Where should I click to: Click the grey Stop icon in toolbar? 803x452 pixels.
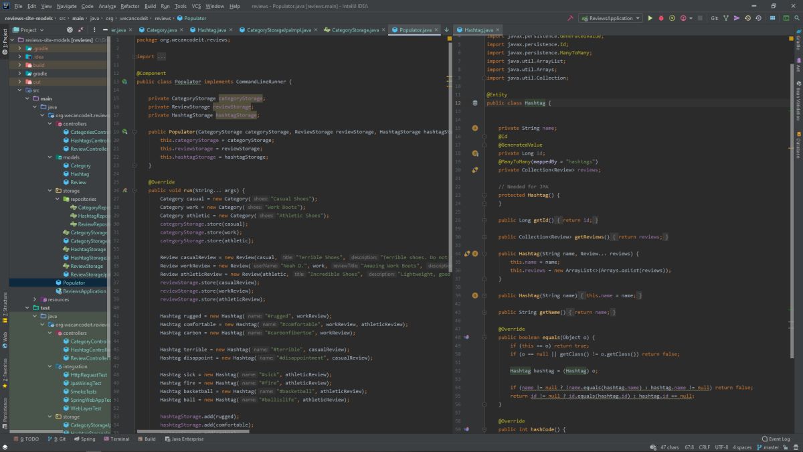pyautogui.click(x=700, y=19)
